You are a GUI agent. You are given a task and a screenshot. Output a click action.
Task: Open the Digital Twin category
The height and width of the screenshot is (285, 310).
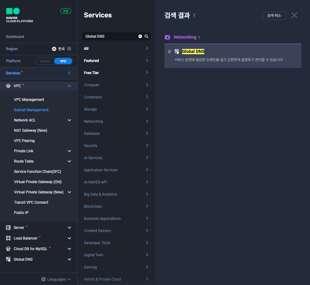tap(116, 255)
